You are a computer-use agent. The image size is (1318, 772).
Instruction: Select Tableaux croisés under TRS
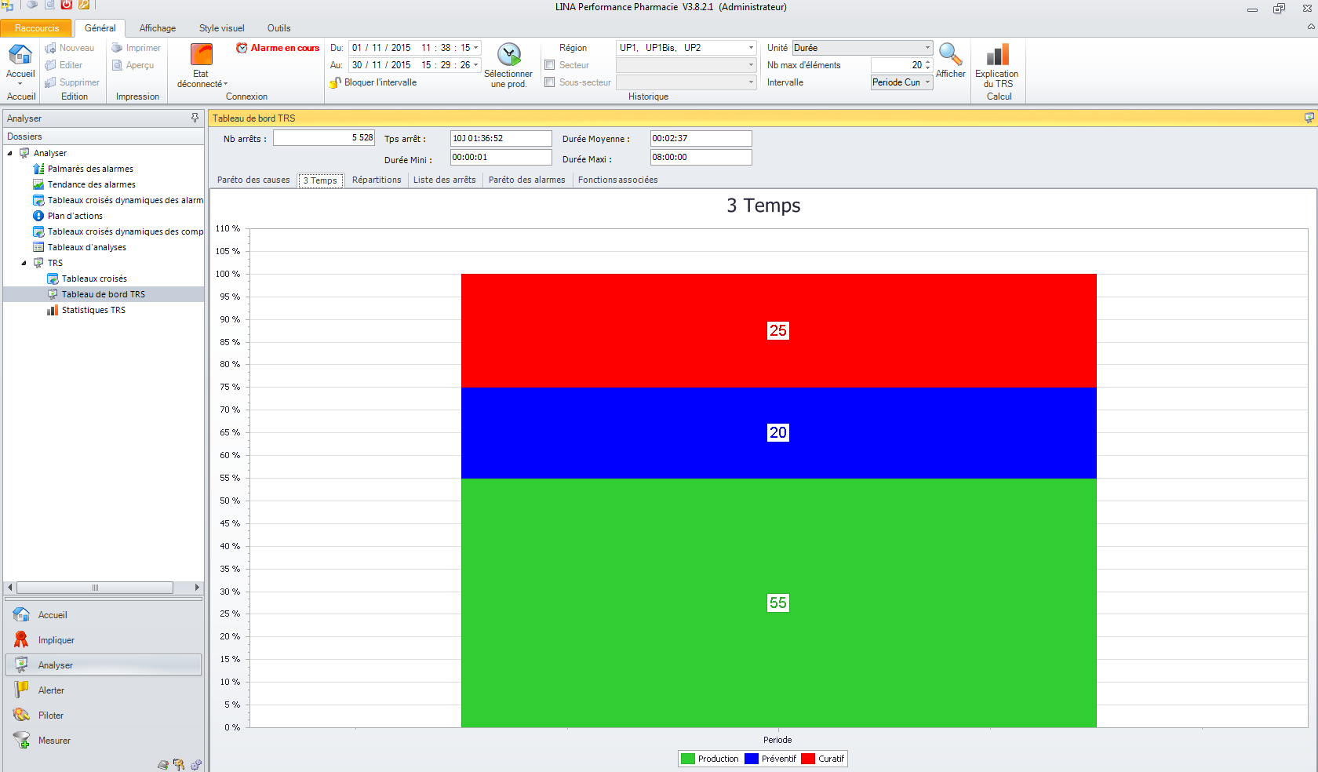(x=94, y=279)
